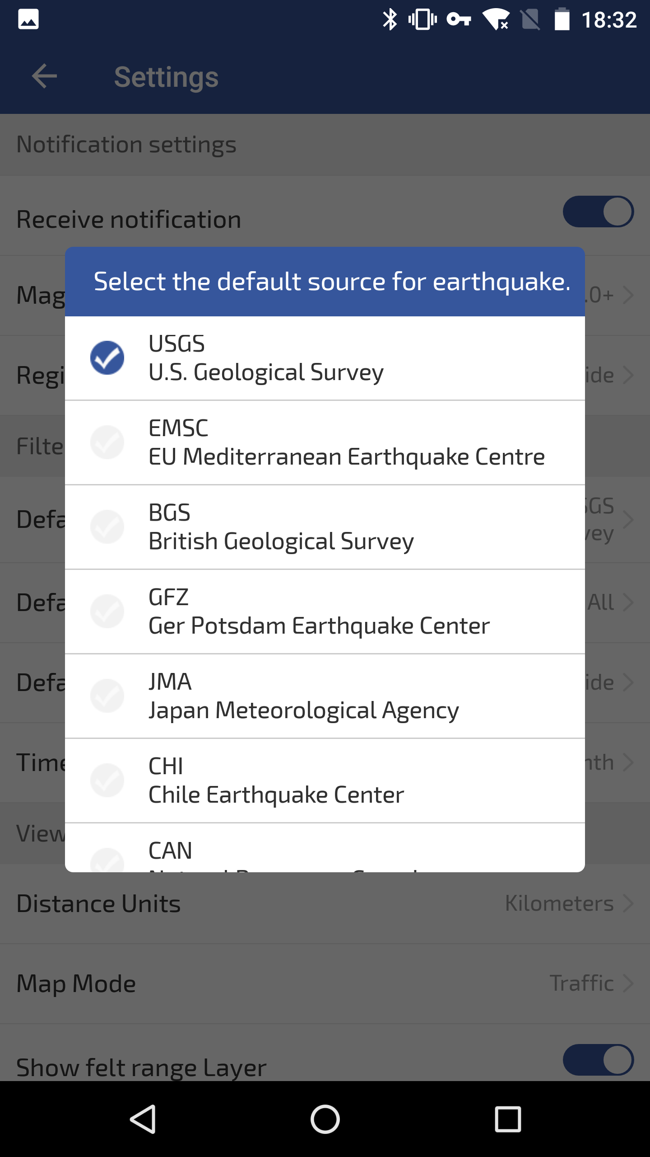Open the recent apps square button

tap(508, 1119)
